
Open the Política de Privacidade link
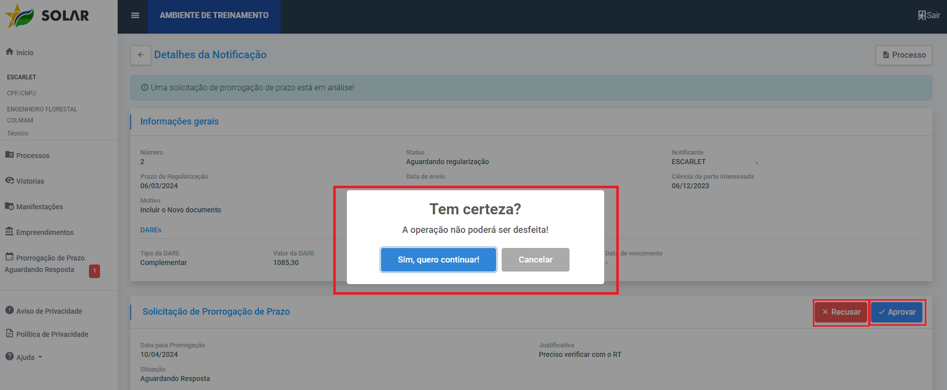point(52,334)
